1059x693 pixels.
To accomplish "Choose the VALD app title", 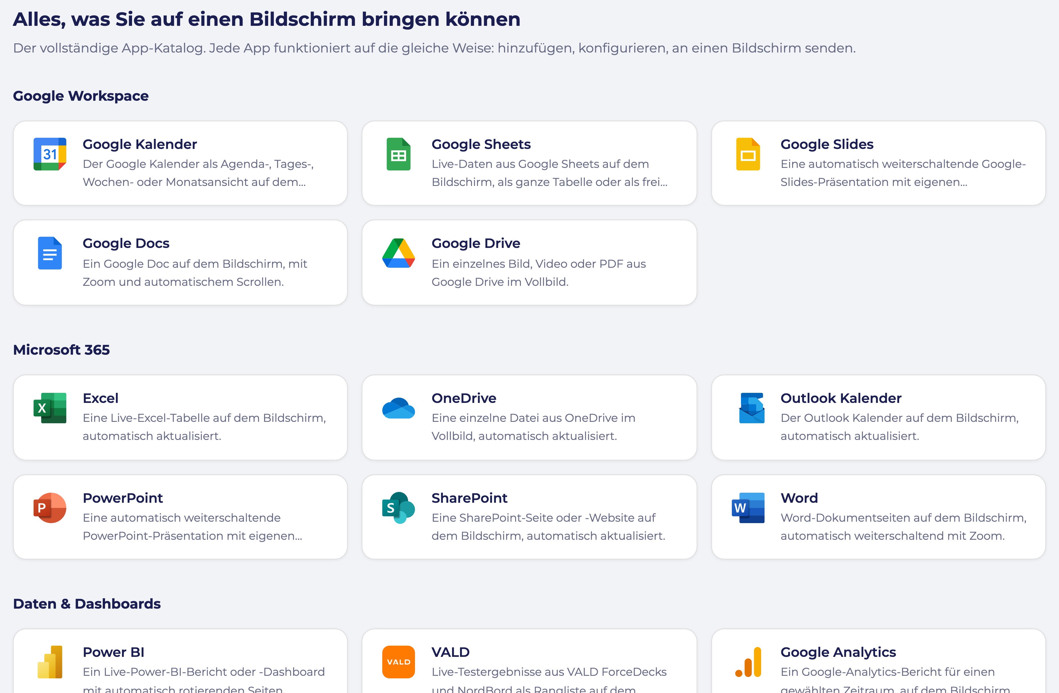I will pos(451,652).
